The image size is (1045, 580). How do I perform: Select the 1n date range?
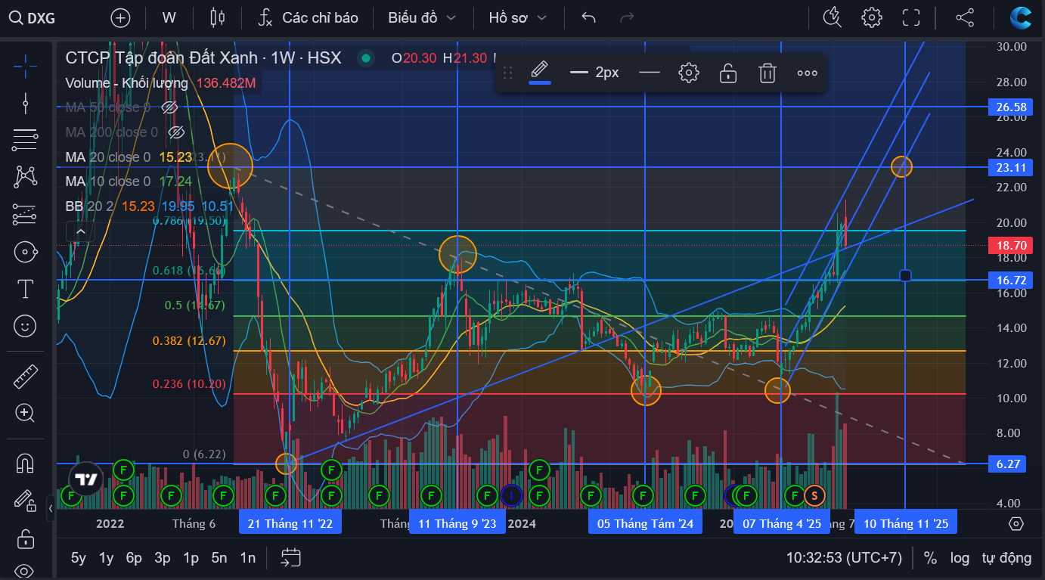(x=247, y=558)
